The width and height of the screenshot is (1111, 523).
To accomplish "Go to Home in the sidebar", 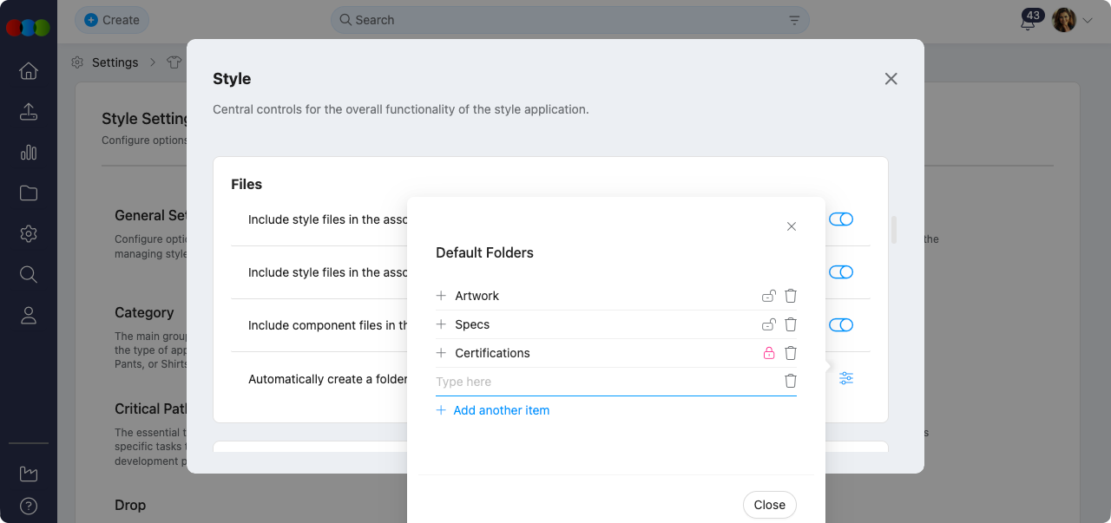I will pyautogui.click(x=29, y=71).
